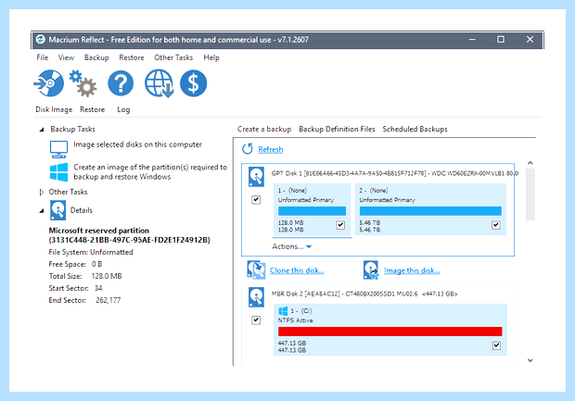Viewport: 575px width, 401px height.
Task: Click the Windows logo backup icon
Action: [58, 172]
